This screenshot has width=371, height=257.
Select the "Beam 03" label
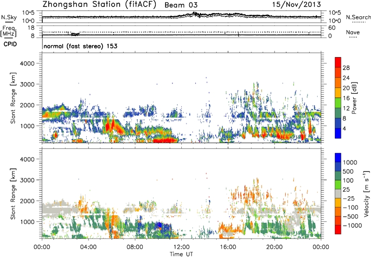181,5
